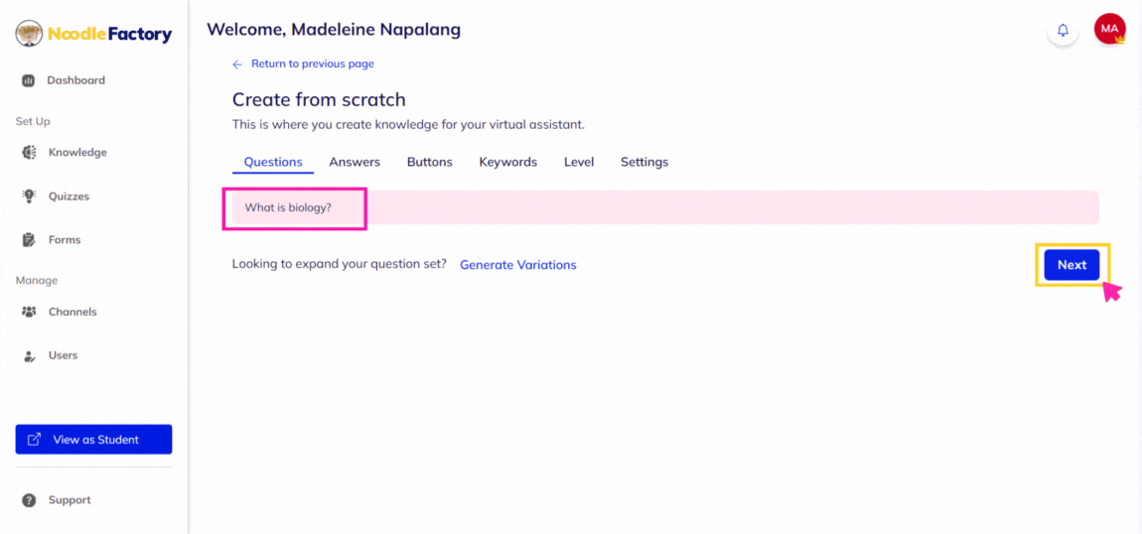Click the Generate Variations link

point(517,265)
